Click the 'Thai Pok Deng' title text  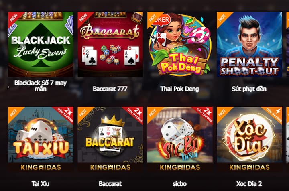coord(180,89)
